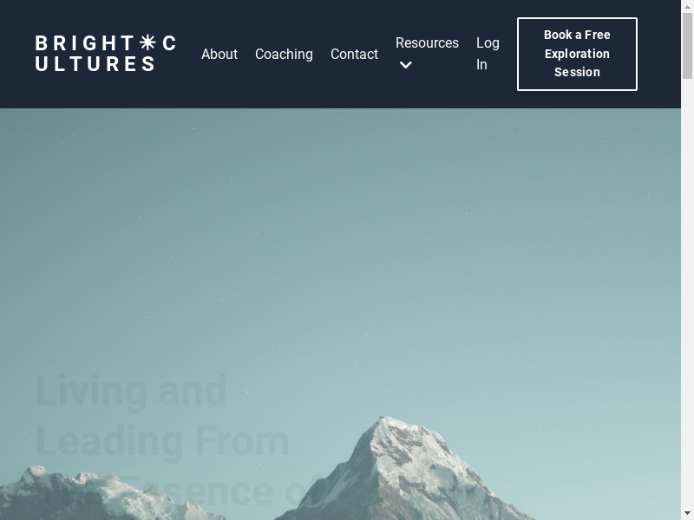694x520 pixels.
Task: Click the scrollbar up arrow
Action: pos(687,5)
